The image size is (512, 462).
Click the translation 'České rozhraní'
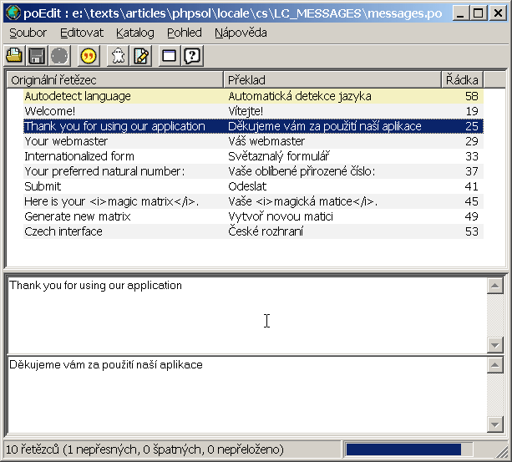(x=266, y=231)
